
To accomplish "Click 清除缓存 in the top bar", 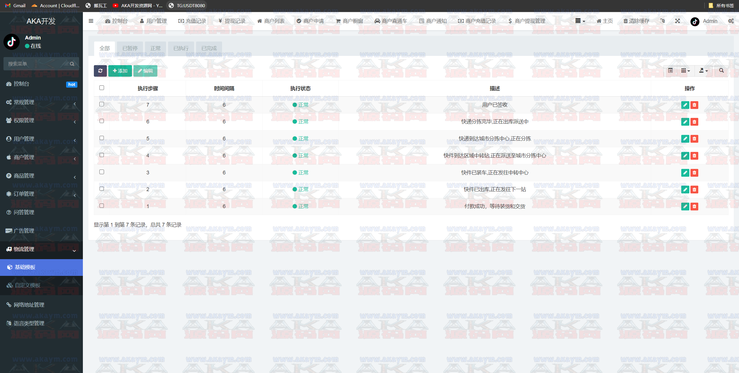I will 636,21.
